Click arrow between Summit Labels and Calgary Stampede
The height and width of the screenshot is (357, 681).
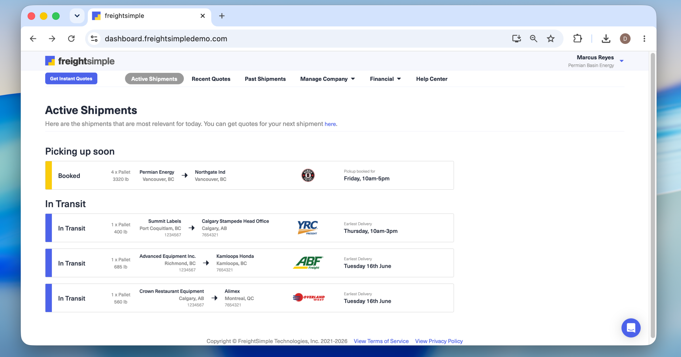(x=192, y=228)
